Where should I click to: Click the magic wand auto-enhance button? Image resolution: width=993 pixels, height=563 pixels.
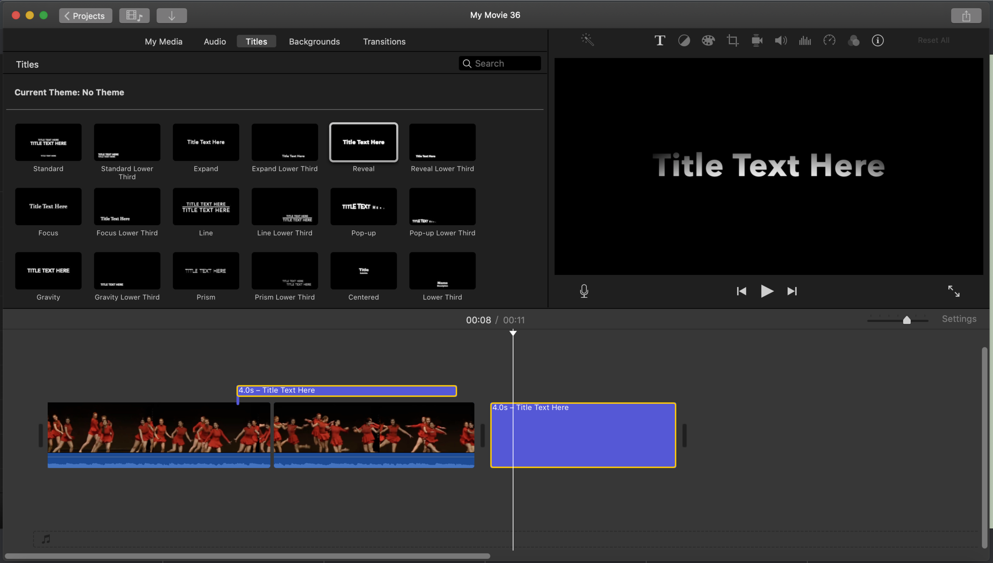pos(587,40)
